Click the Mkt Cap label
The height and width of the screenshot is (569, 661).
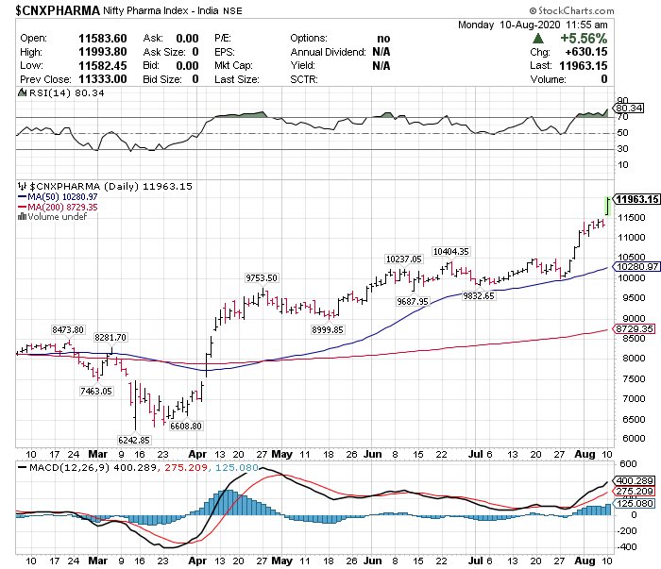(x=233, y=66)
